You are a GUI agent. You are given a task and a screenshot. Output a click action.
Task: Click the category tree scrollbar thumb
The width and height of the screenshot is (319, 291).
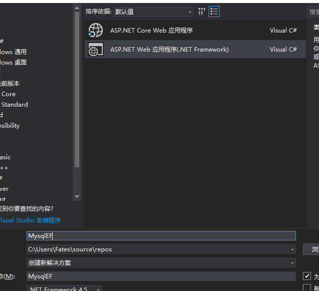[x=77, y=90]
